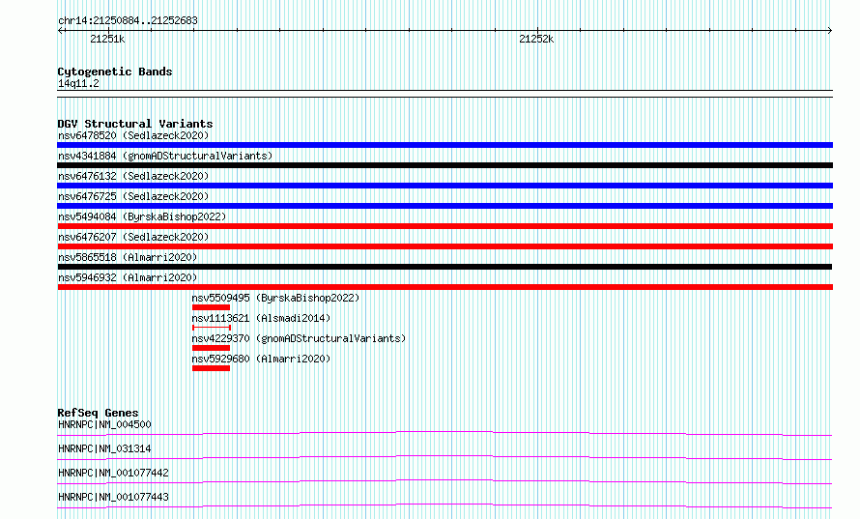Click the red bar under nsv6476207
Image resolution: width=860 pixels, height=519 pixels.
(x=444, y=246)
